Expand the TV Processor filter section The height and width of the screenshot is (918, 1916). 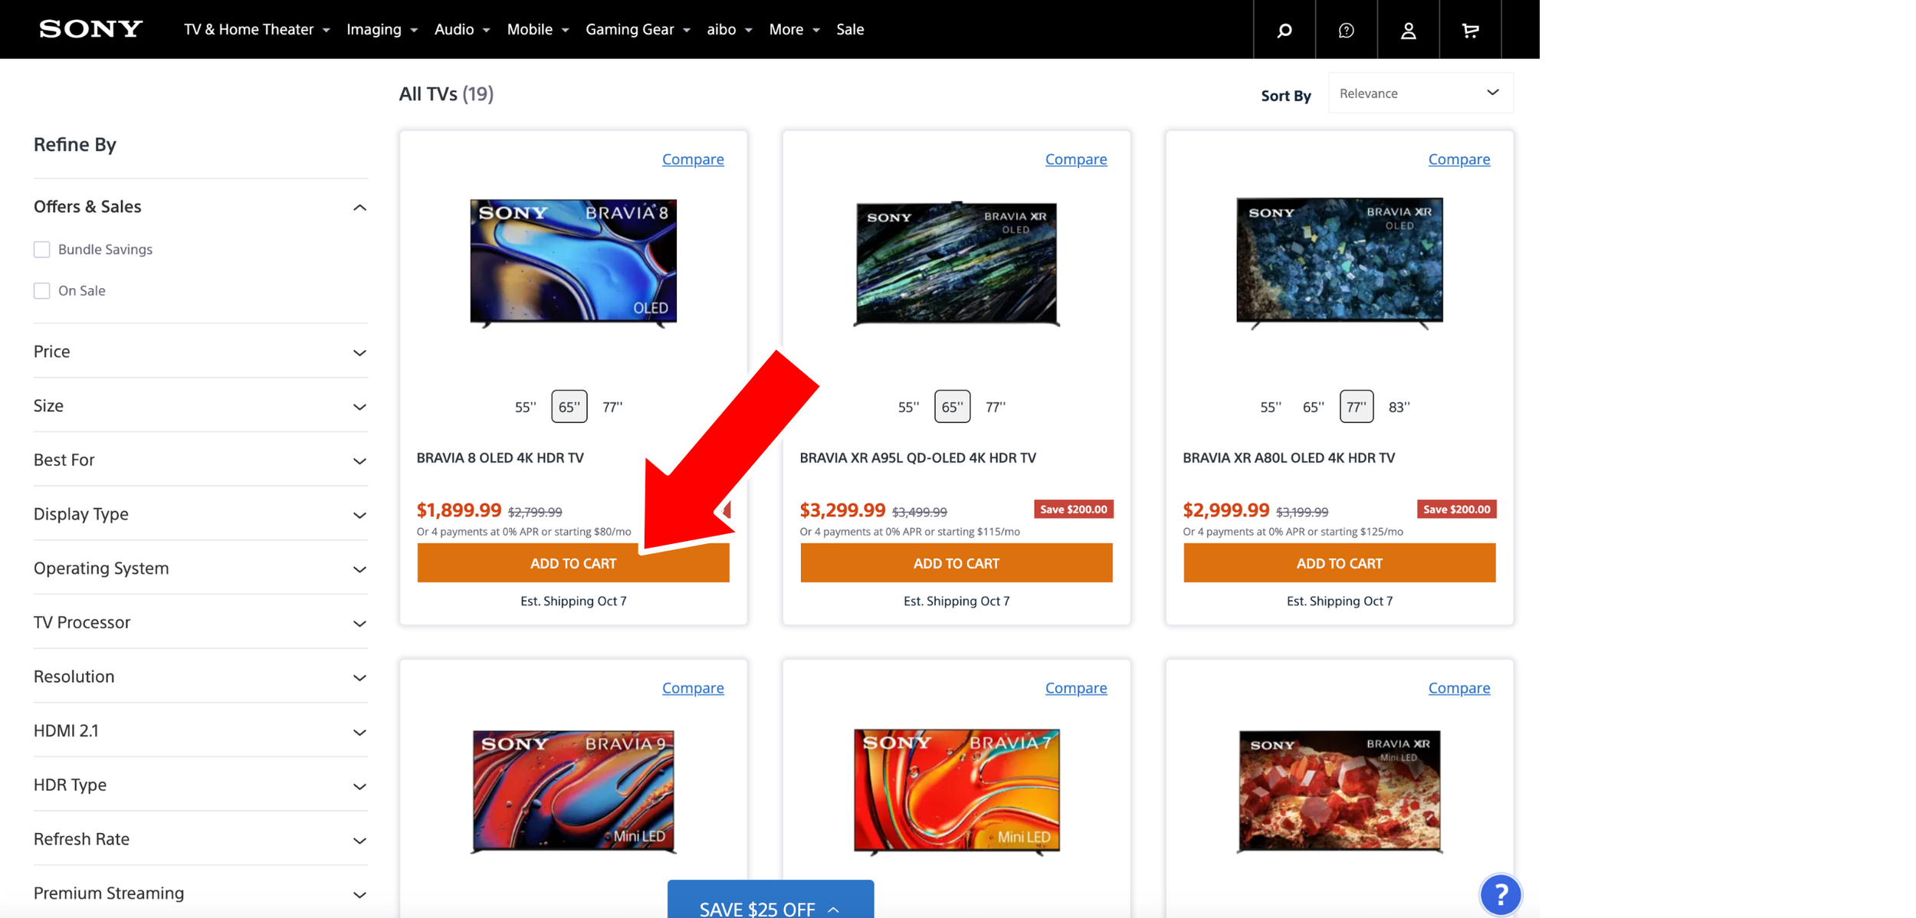pyautogui.click(x=201, y=622)
